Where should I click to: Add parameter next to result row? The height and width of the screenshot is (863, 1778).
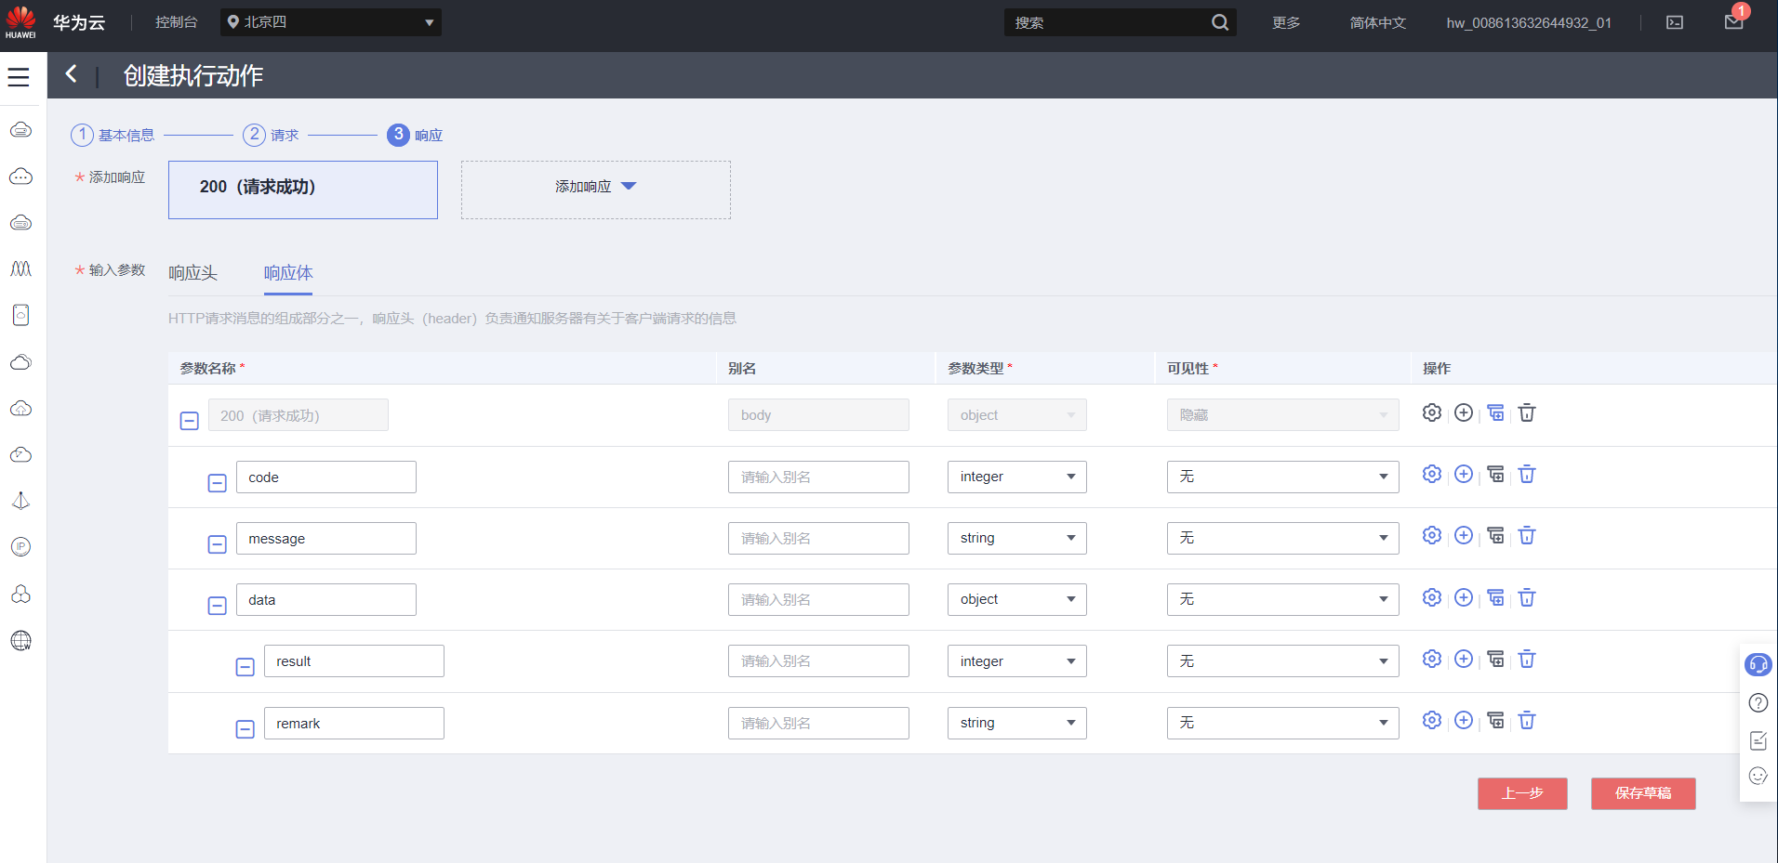coord(1464,660)
